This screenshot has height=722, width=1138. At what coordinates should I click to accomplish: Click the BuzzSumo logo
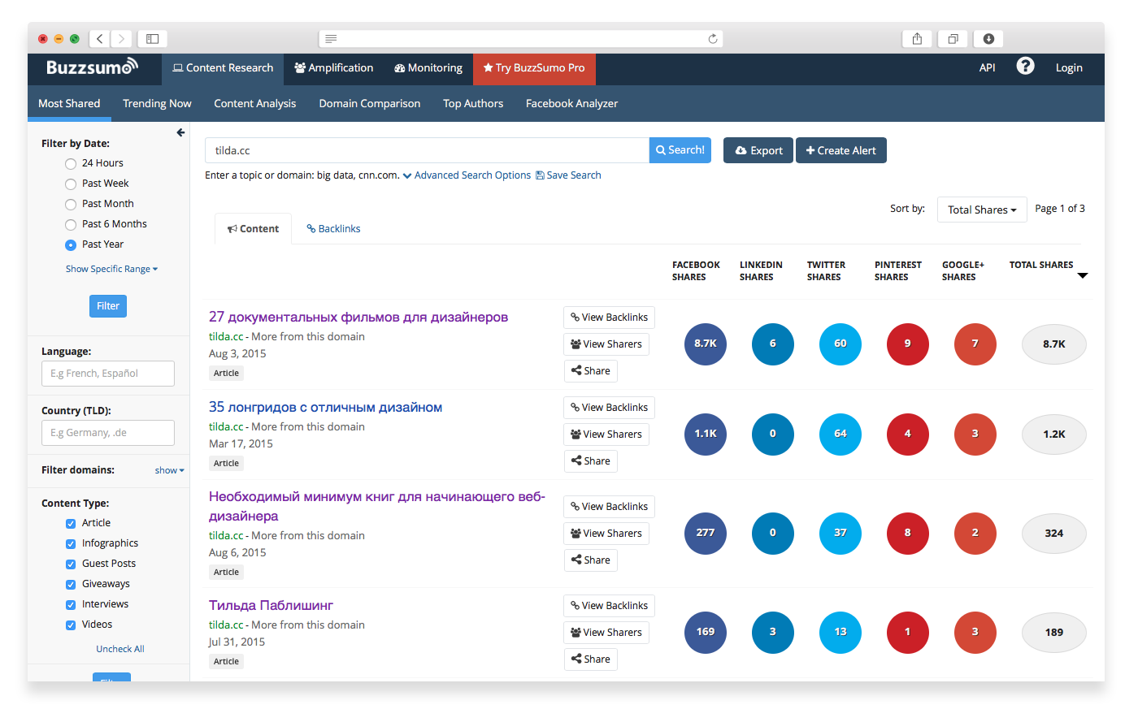(92, 67)
